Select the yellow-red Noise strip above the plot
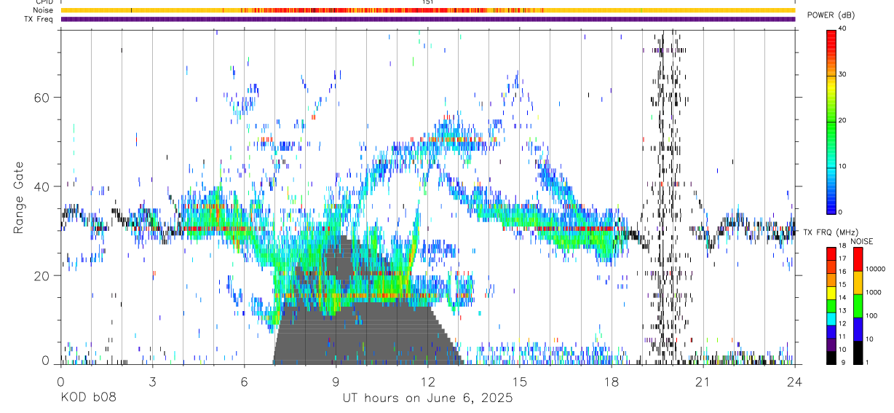This screenshot has width=894, height=413. (x=428, y=10)
